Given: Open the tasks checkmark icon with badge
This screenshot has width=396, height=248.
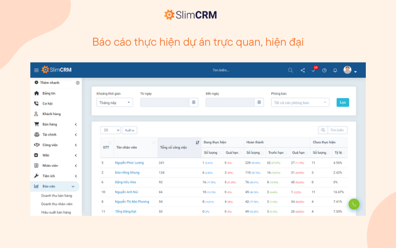Looking at the screenshot, I should click(x=314, y=69).
